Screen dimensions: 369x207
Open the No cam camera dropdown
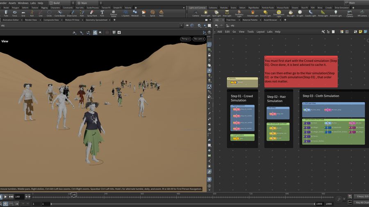coord(199,39)
